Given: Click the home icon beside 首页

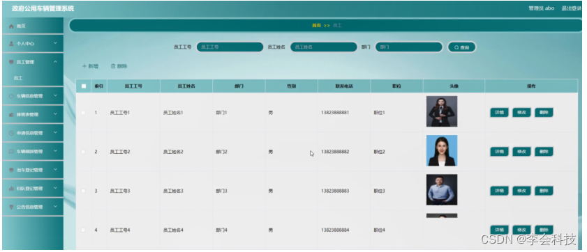Looking at the screenshot, I should click(x=11, y=26).
